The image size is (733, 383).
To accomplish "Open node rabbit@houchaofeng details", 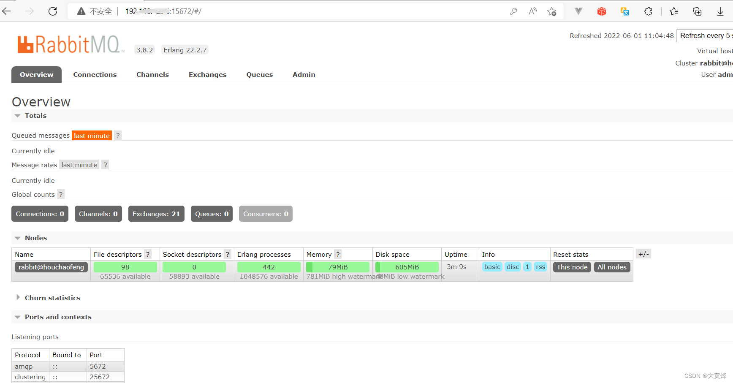I will coord(51,267).
